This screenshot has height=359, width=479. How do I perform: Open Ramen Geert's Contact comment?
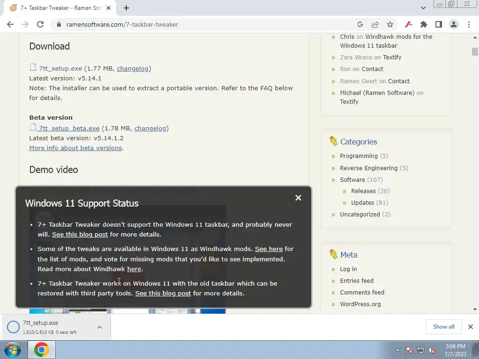click(399, 81)
